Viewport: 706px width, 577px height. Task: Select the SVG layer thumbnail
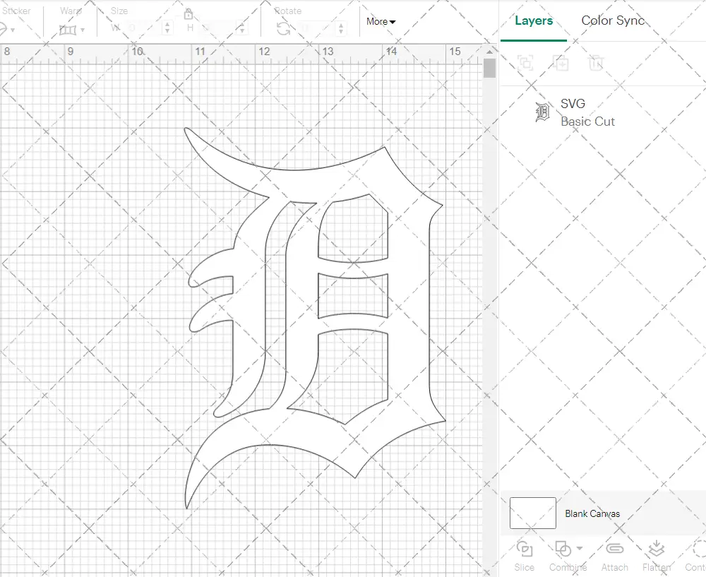(542, 112)
